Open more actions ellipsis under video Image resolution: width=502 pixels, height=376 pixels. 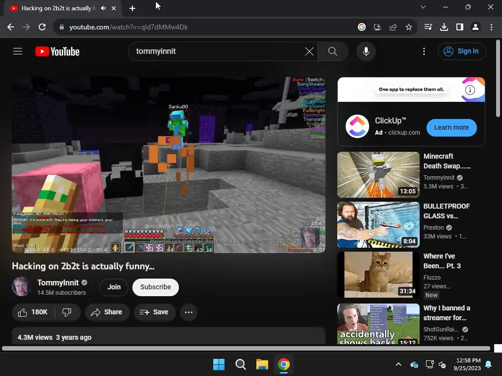point(189,312)
